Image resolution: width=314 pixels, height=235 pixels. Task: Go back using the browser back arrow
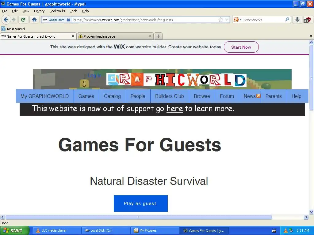click(x=6, y=20)
